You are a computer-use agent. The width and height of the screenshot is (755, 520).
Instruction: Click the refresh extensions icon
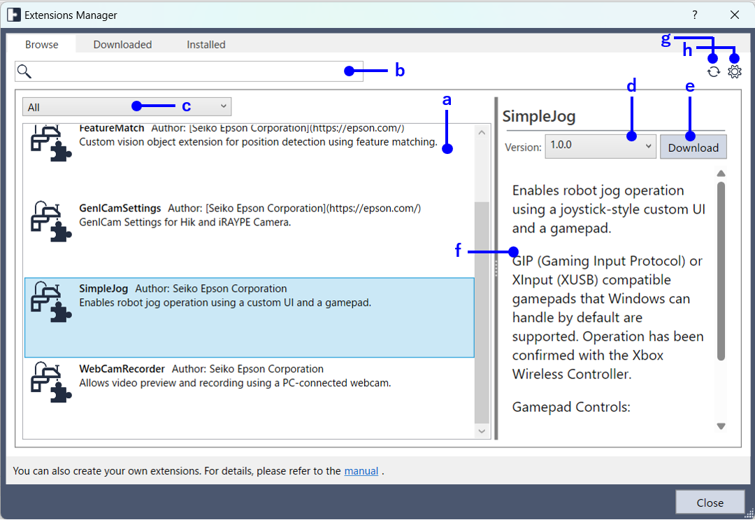pos(713,71)
